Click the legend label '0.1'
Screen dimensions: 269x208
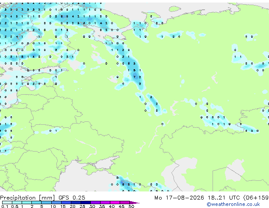pos(5,206)
